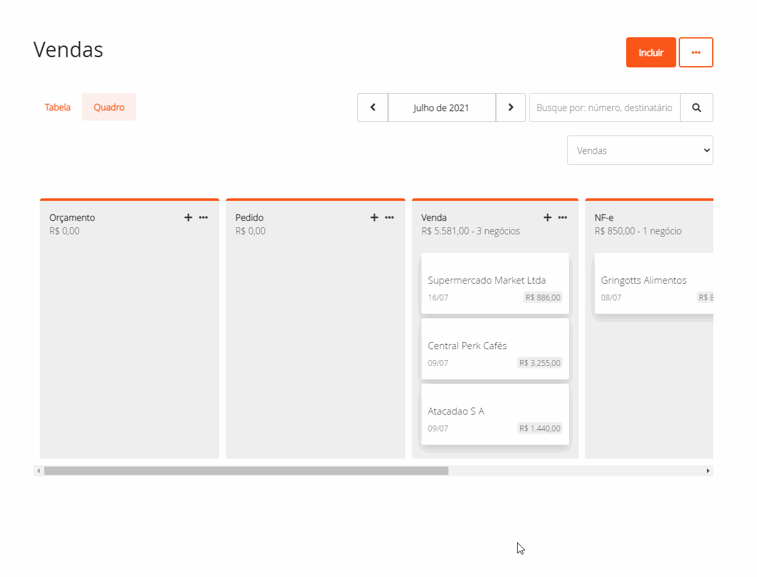This screenshot has width=757, height=577.
Task: Click the NF-e column title
Action: coord(604,218)
